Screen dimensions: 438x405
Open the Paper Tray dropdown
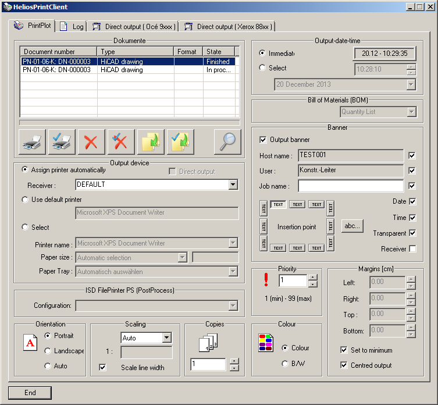pos(233,271)
